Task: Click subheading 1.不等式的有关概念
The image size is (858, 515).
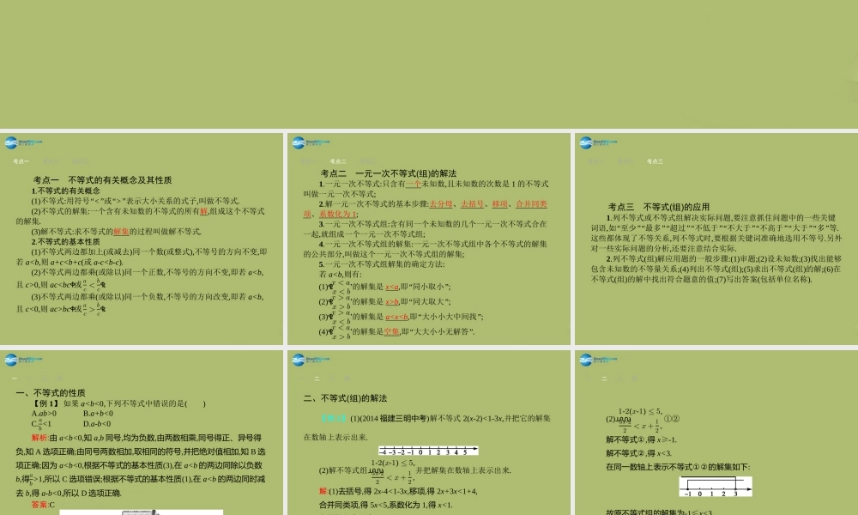Action: coord(66,191)
